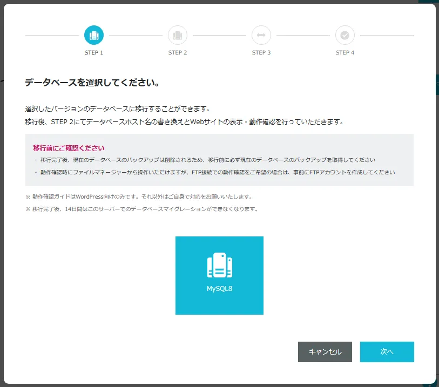Click the FTPアカウント creation notice bullet
Screen dimensions: 439x387
(217, 173)
